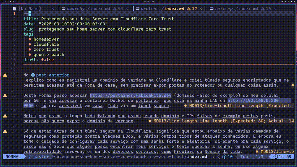Image resolution: width=297 pixels, height=167 pixels.
Task: Click the clock icon showing 14:59 in the statusline
Action: coord(276,156)
